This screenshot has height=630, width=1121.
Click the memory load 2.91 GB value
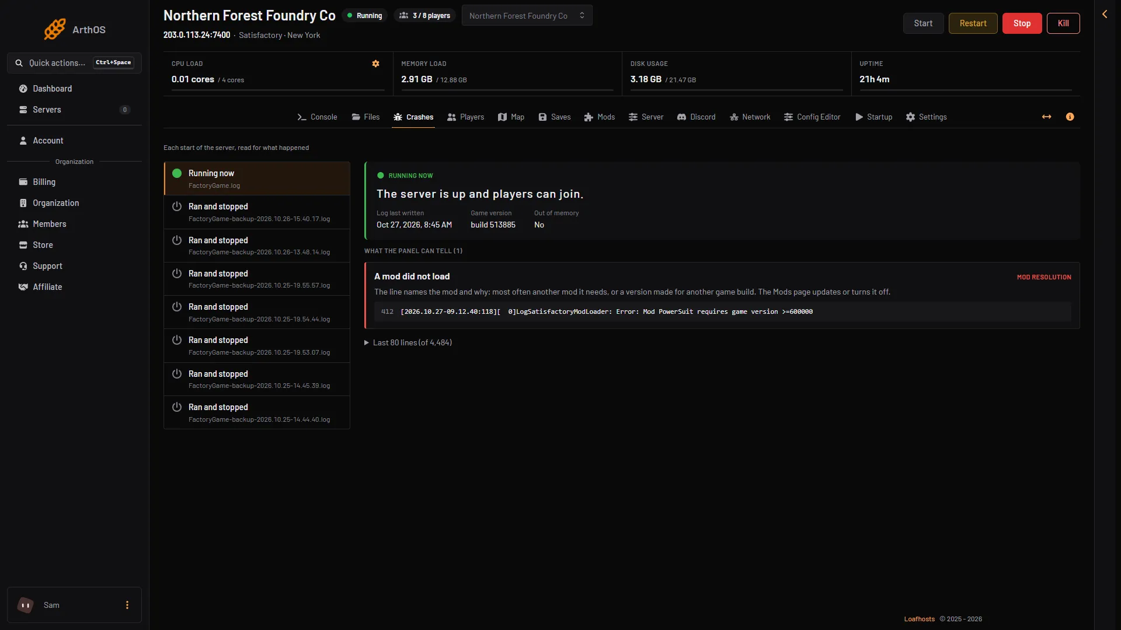[x=416, y=79]
